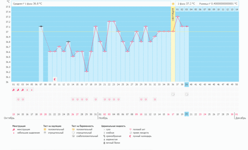Click the black-marked point on cycle day 07
This screenshot has height=150, width=248.
click(41, 27)
